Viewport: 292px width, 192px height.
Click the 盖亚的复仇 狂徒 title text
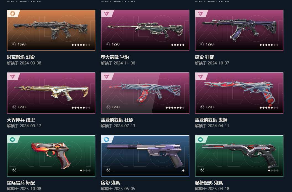pos(117,120)
